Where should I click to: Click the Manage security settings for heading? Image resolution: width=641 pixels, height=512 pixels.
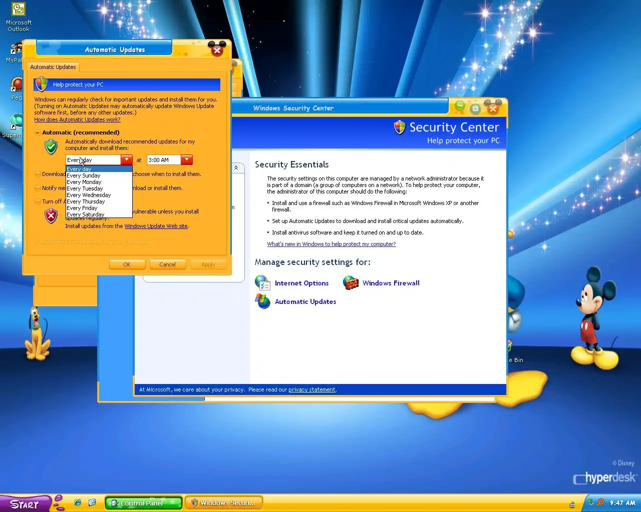click(312, 262)
